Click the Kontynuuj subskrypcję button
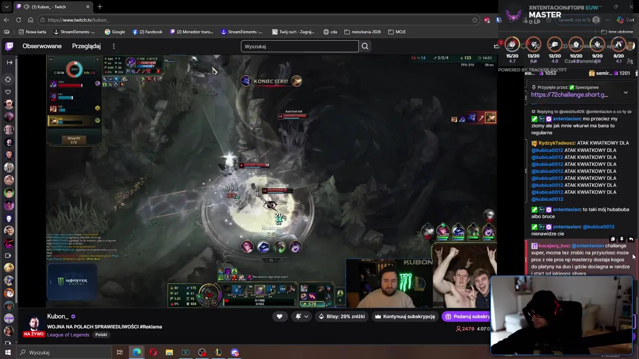Screen dimensions: 639x359 pos(405,316)
